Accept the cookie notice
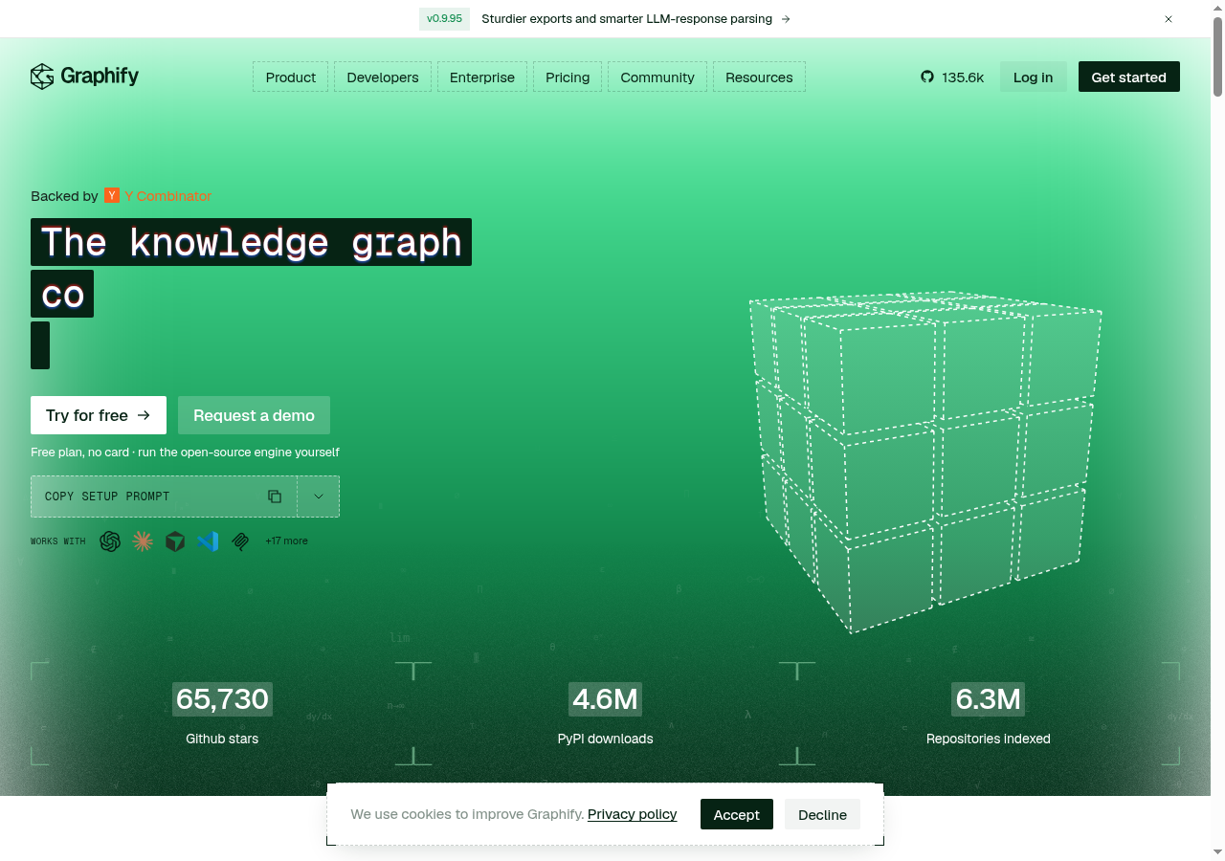 pos(737,814)
